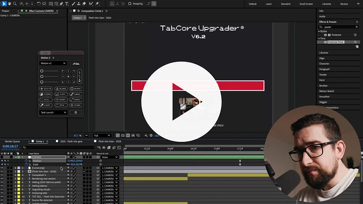Click composition channel color icon
Image resolution: width=363 pixels, height=204 pixels.
point(146,136)
